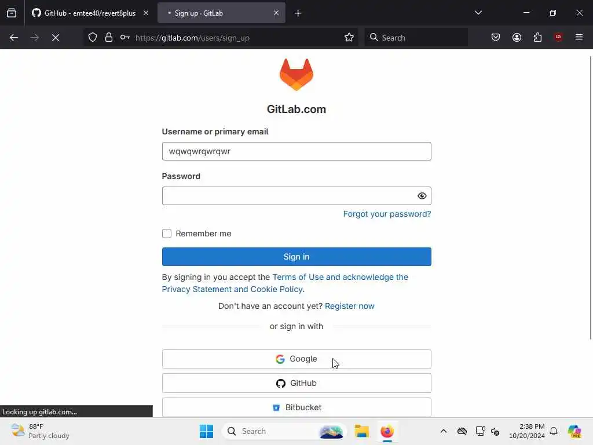Viewport: 593px width, 445px height.
Task: Select the Sign up · GitLab tab
Action: click(x=221, y=13)
